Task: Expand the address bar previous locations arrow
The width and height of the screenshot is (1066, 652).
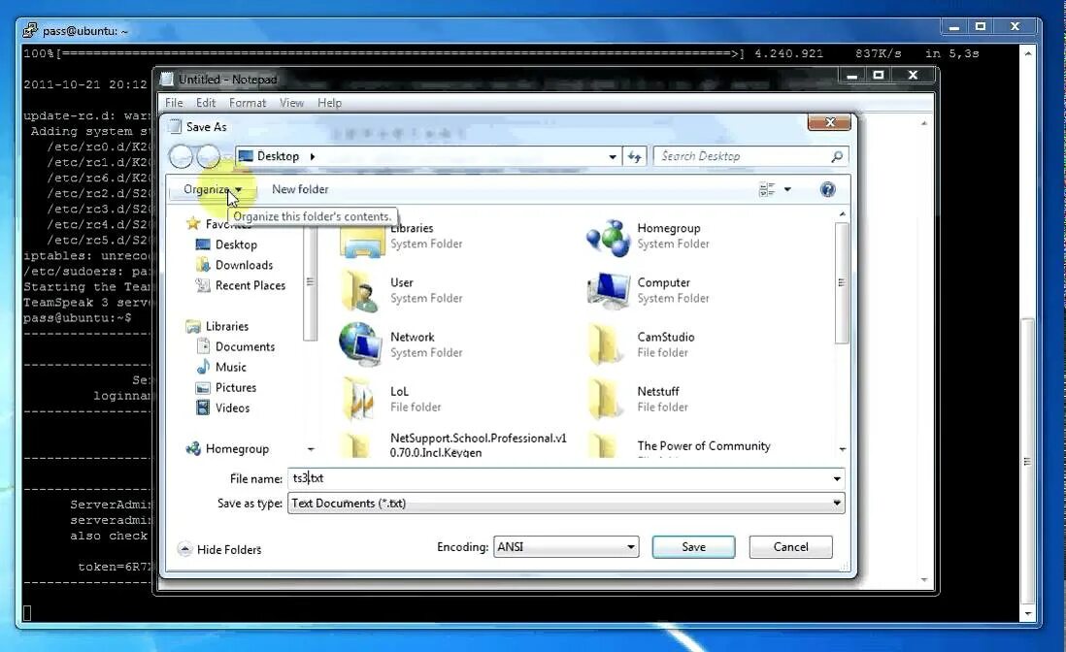Action: pyautogui.click(x=613, y=156)
